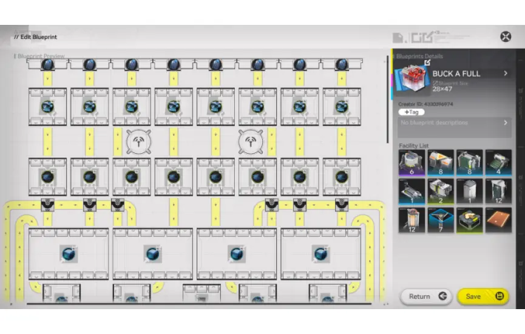Add a tag with the +Tag button

(x=411, y=112)
